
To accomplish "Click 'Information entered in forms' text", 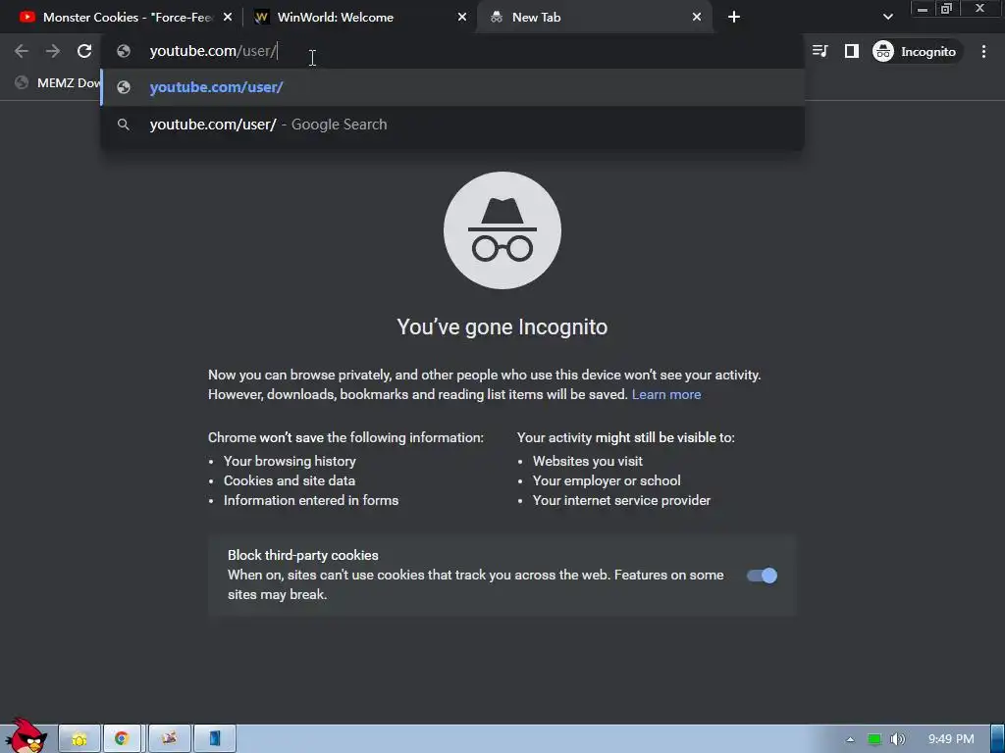I will pyautogui.click(x=311, y=500).
